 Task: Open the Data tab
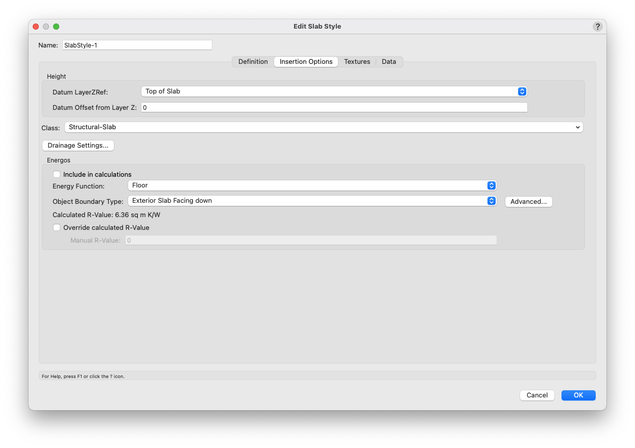[x=389, y=62]
